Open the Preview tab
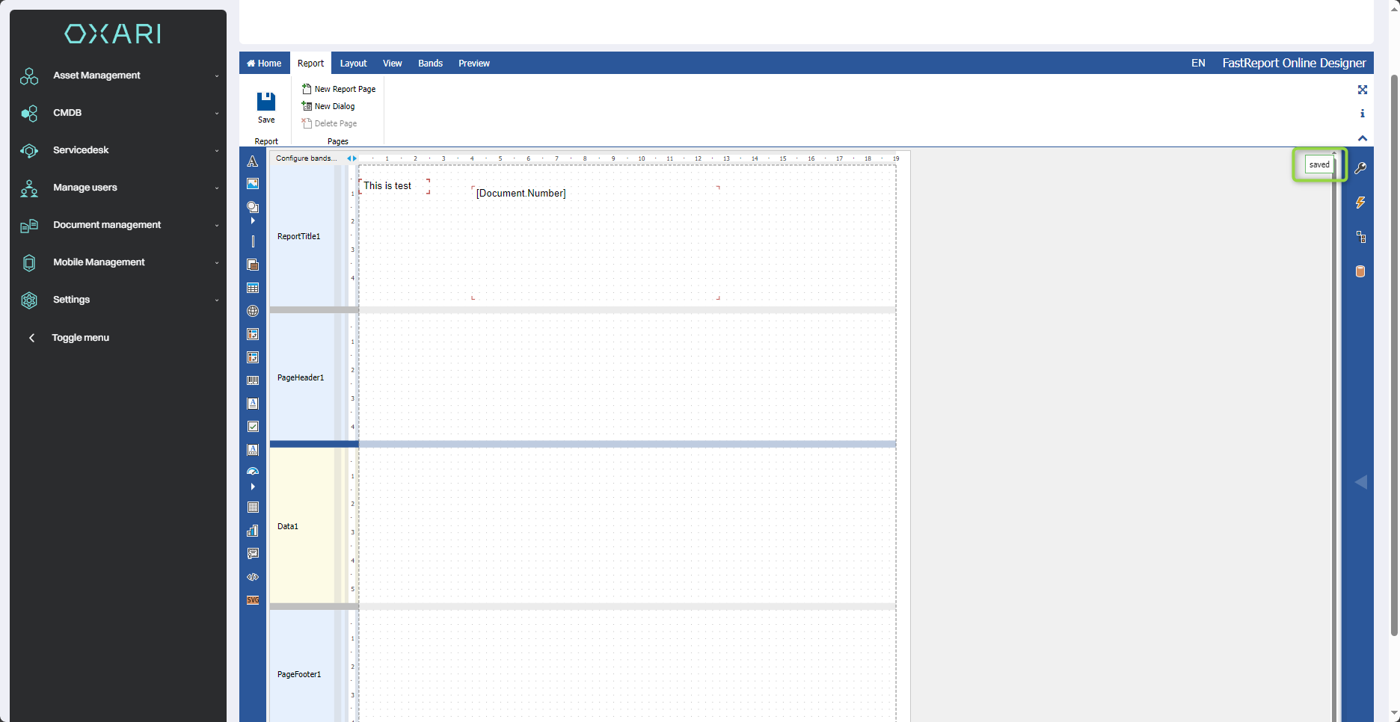The width and height of the screenshot is (1400, 722). pos(473,64)
